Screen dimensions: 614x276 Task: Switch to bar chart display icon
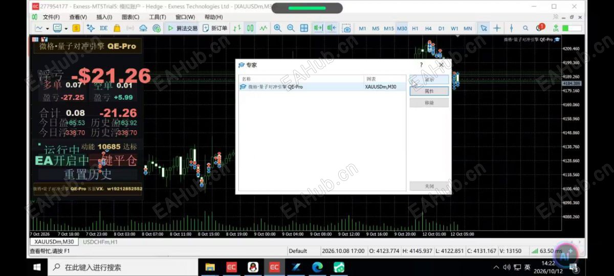[x=237, y=28]
